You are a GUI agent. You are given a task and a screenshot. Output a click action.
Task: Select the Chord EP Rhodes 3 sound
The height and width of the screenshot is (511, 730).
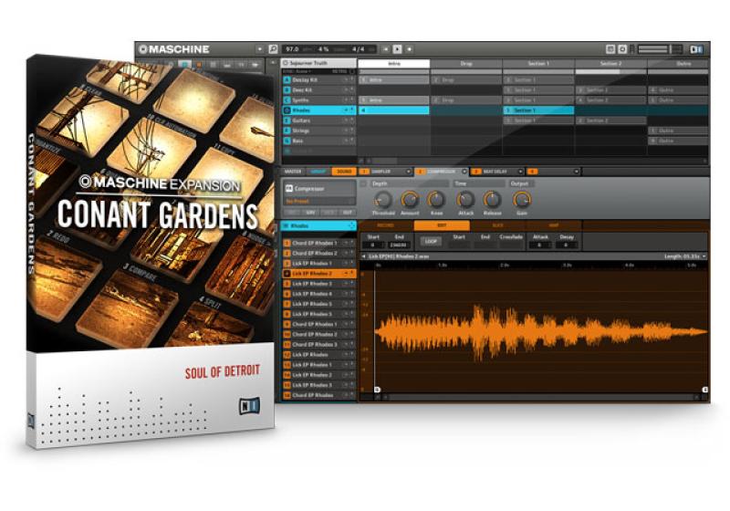click(x=318, y=344)
